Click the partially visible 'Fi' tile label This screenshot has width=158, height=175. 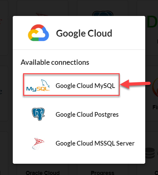click(155, 107)
